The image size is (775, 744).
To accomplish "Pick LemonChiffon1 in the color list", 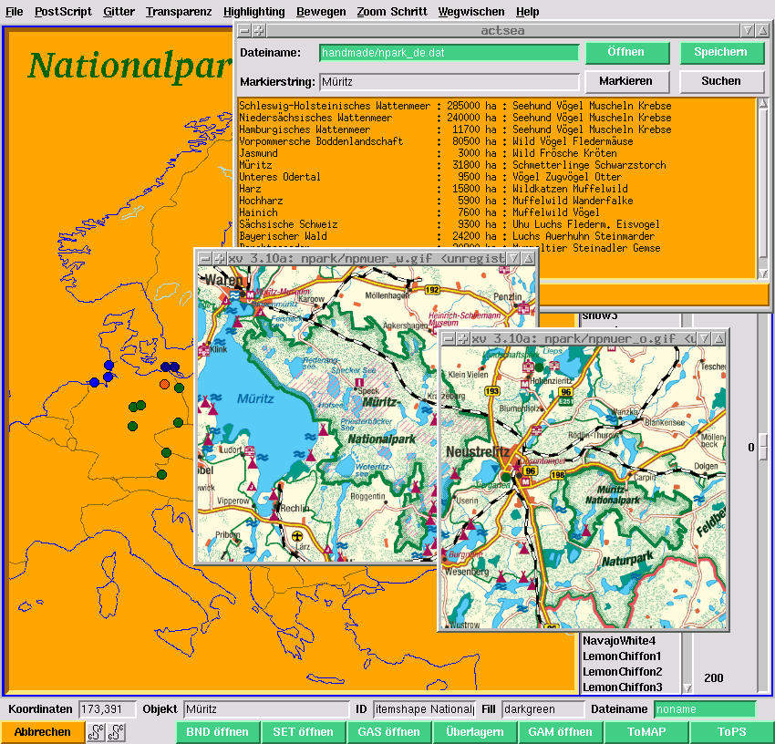I will click(x=622, y=656).
